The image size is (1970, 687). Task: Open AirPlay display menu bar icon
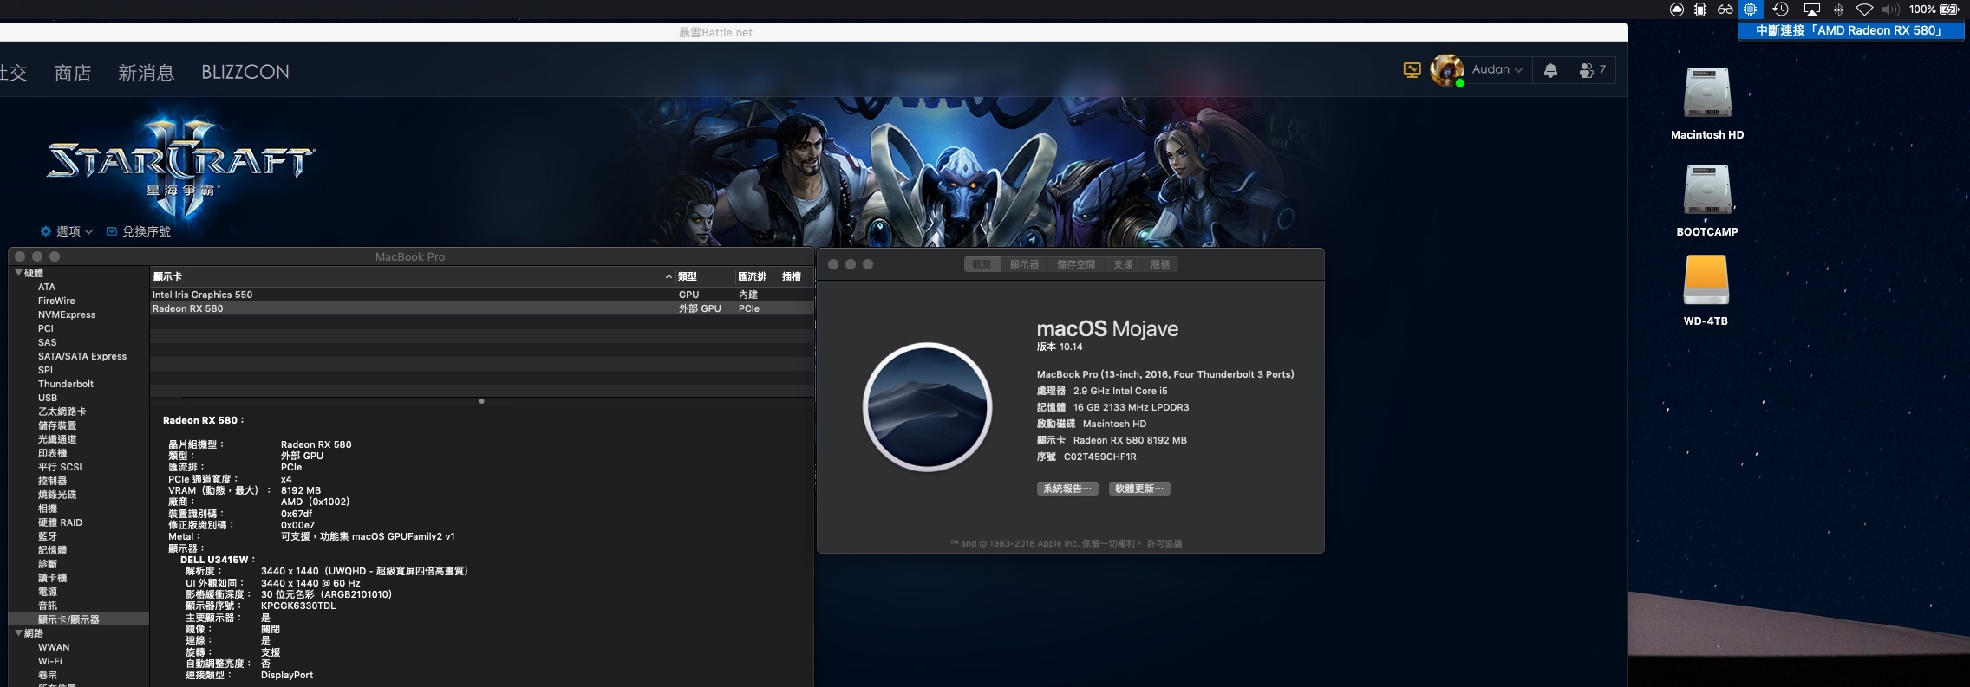coord(1811,10)
